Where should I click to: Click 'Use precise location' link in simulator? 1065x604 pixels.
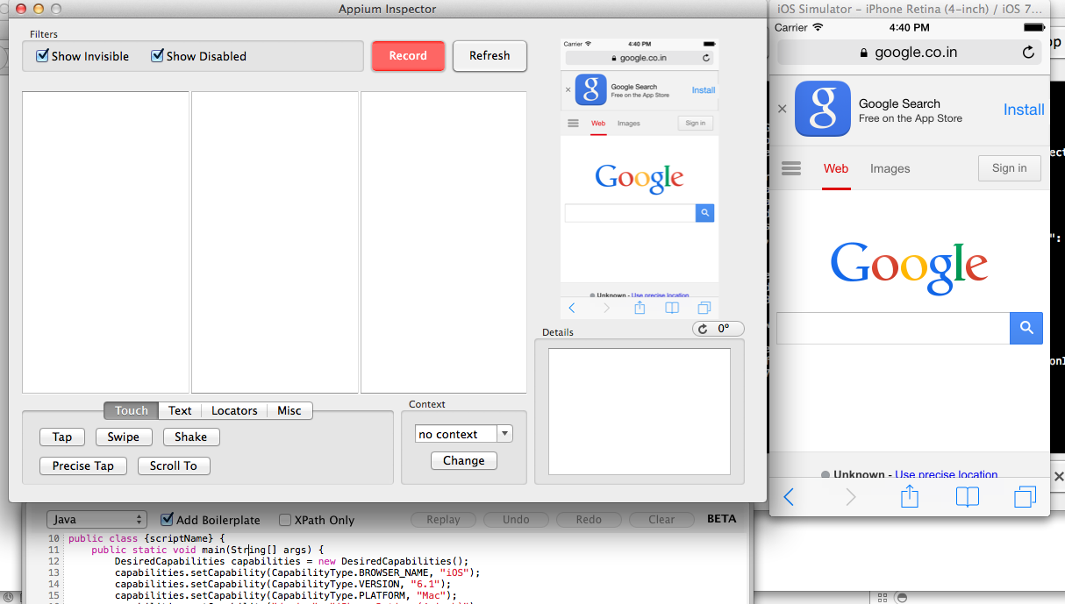click(947, 475)
